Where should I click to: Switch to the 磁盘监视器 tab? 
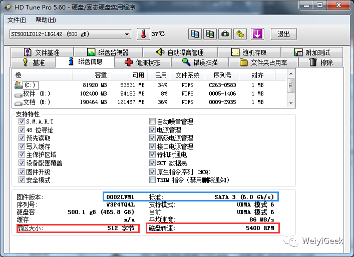pos(108,52)
